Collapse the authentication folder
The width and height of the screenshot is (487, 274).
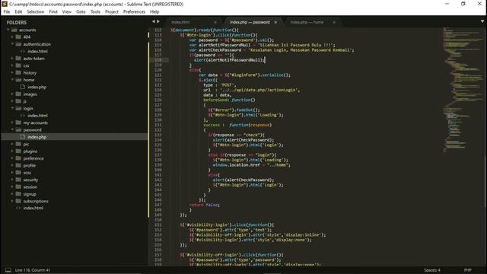(x=12, y=44)
